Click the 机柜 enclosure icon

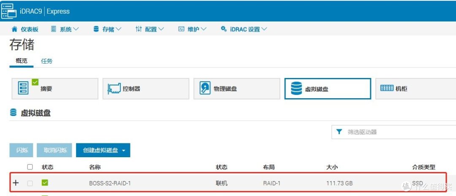click(387, 88)
